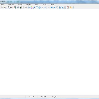Click the blue feather pen icon
This screenshot has height=99, width=99.
pos(34,7)
